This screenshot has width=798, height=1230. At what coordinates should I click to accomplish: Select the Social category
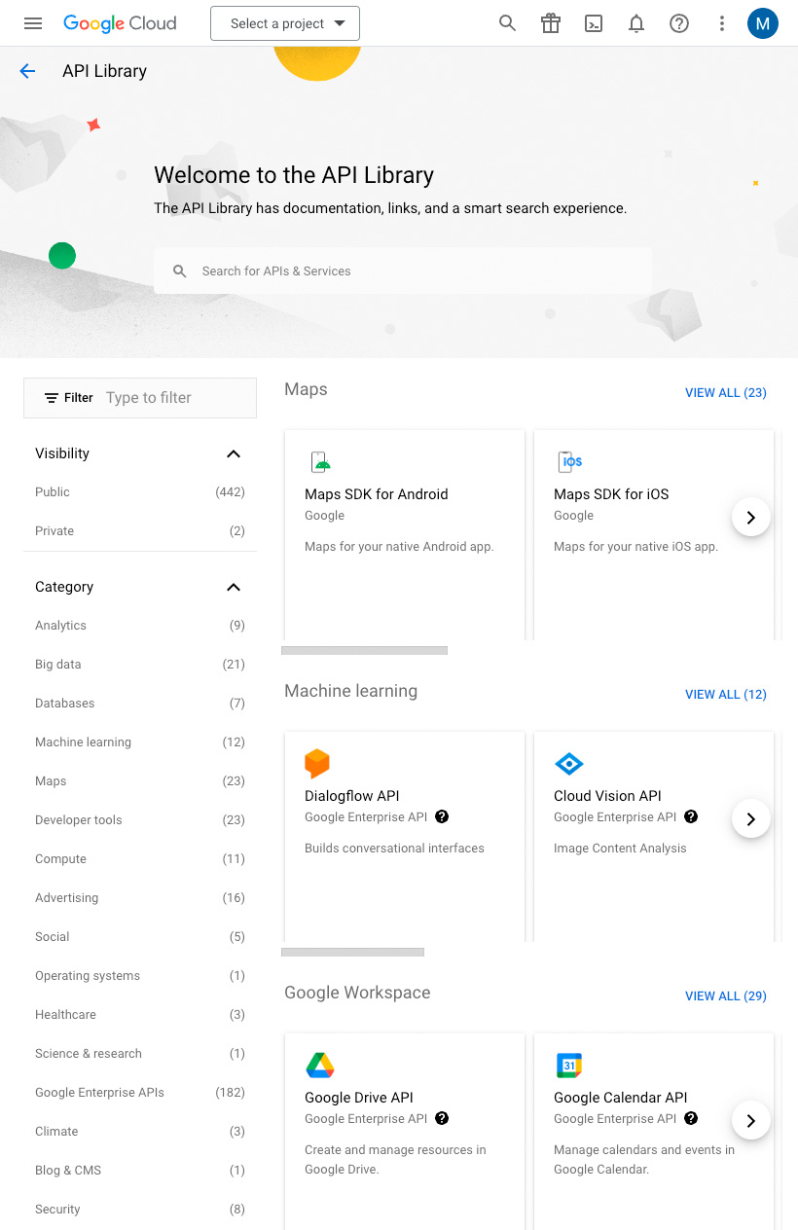(140, 937)
